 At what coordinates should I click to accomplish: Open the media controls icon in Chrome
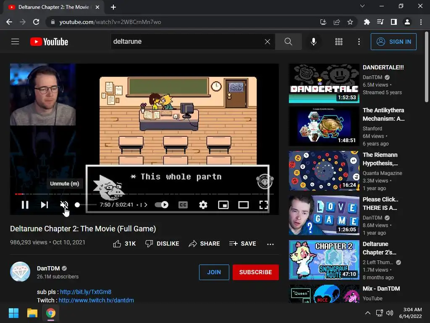pos(380,22)
